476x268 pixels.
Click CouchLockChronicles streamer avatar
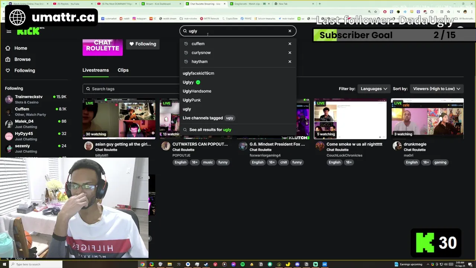point(320,146)
